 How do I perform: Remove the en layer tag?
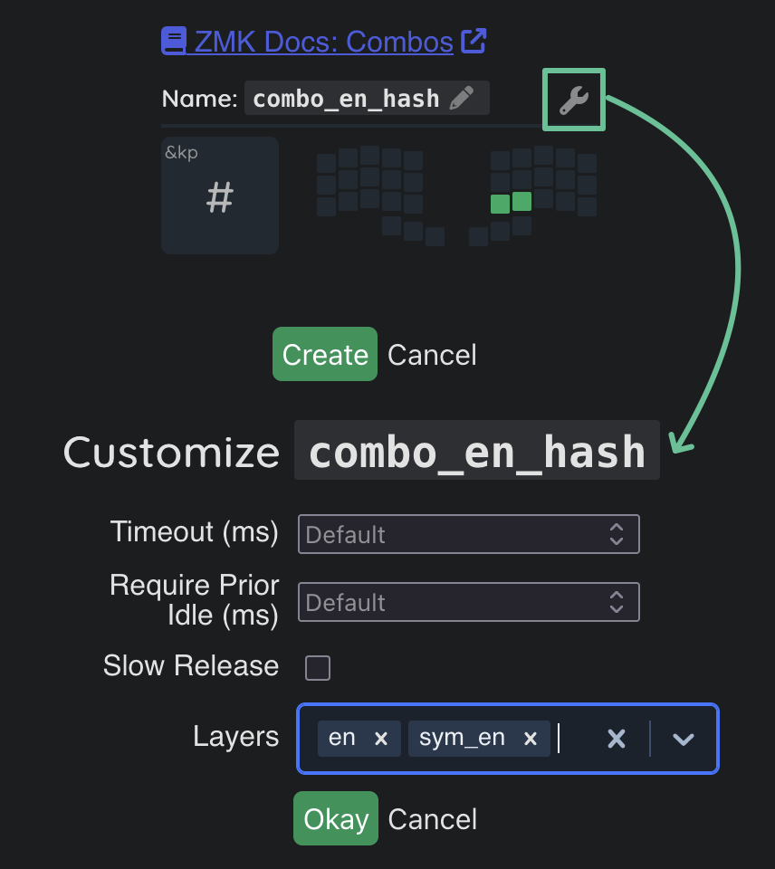coord(381,739)
